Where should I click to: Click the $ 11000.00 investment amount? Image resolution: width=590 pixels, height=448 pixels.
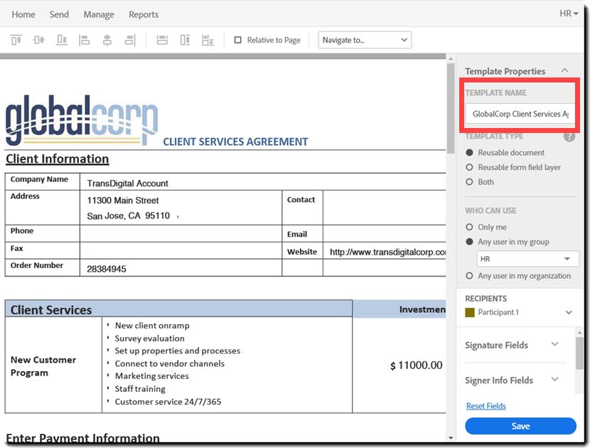point(416,366)
